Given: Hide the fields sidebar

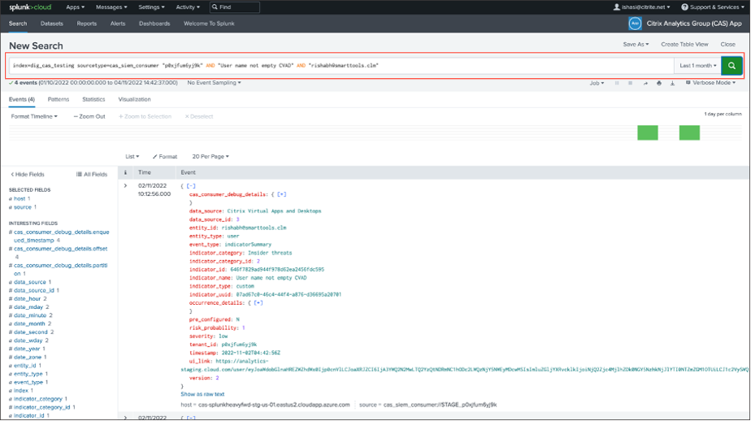Looking at the screenshot, I should coord(27,174).
